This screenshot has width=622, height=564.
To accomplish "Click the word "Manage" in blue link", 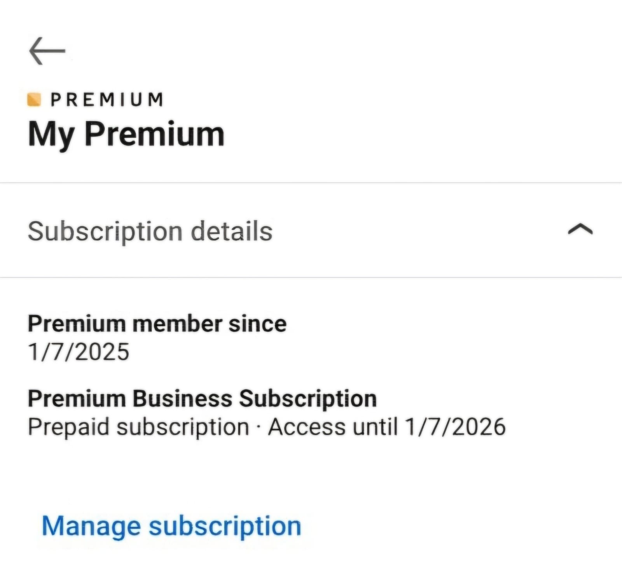I will point(91,526).
